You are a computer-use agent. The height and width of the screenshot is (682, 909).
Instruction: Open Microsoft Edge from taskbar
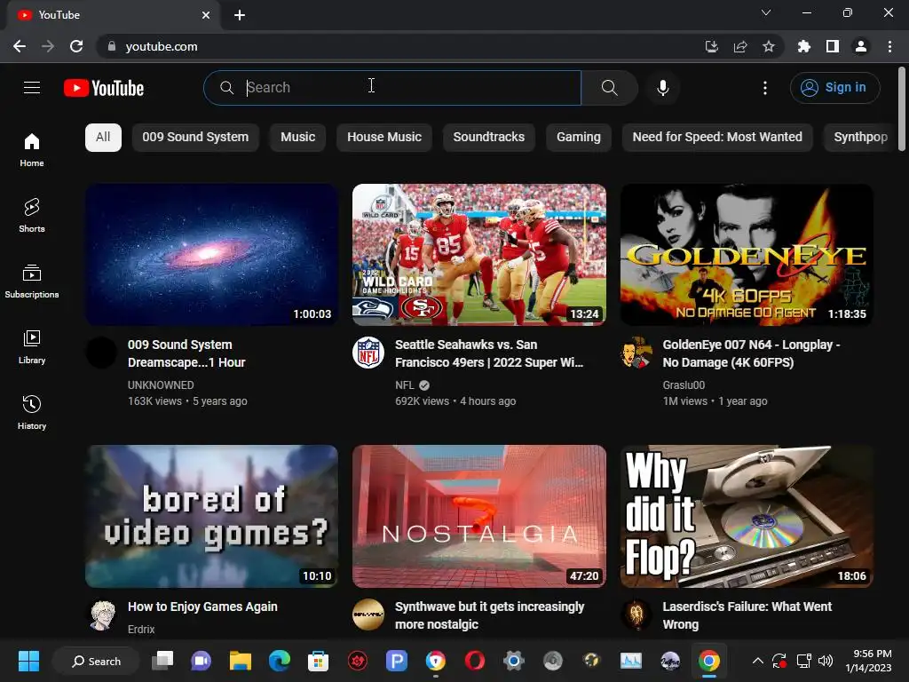click(279, 661)
